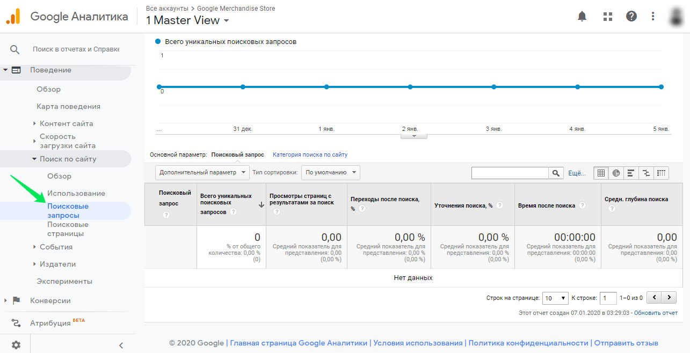The height and width of the screenshot is (353, 690).
Task: Open Карта поведения report
Action: pos(68,106)
